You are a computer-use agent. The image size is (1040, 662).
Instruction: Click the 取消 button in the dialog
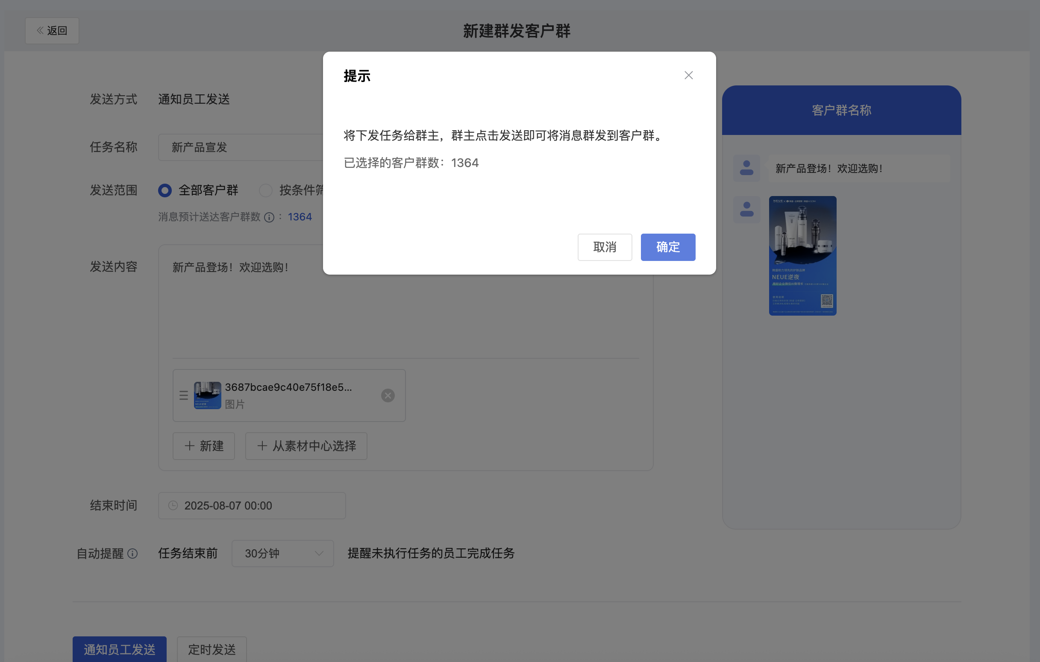pyautogui.click(x=605, y=247)
